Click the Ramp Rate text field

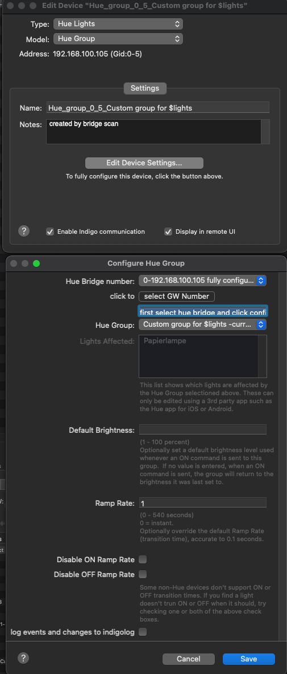coord(203,503)
